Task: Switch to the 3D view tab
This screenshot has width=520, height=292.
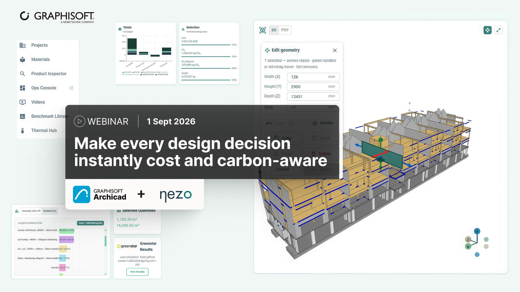Action: click(274, 30)
